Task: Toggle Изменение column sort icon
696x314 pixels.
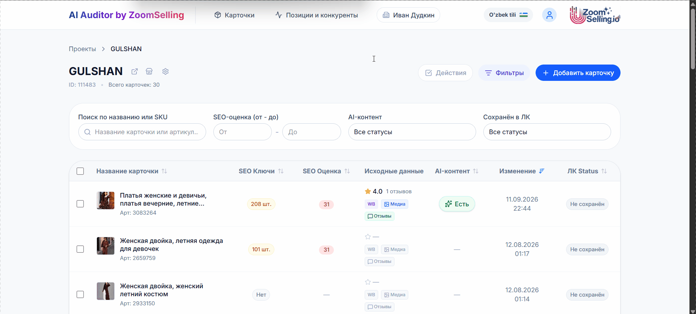Action: pos(542,171)
